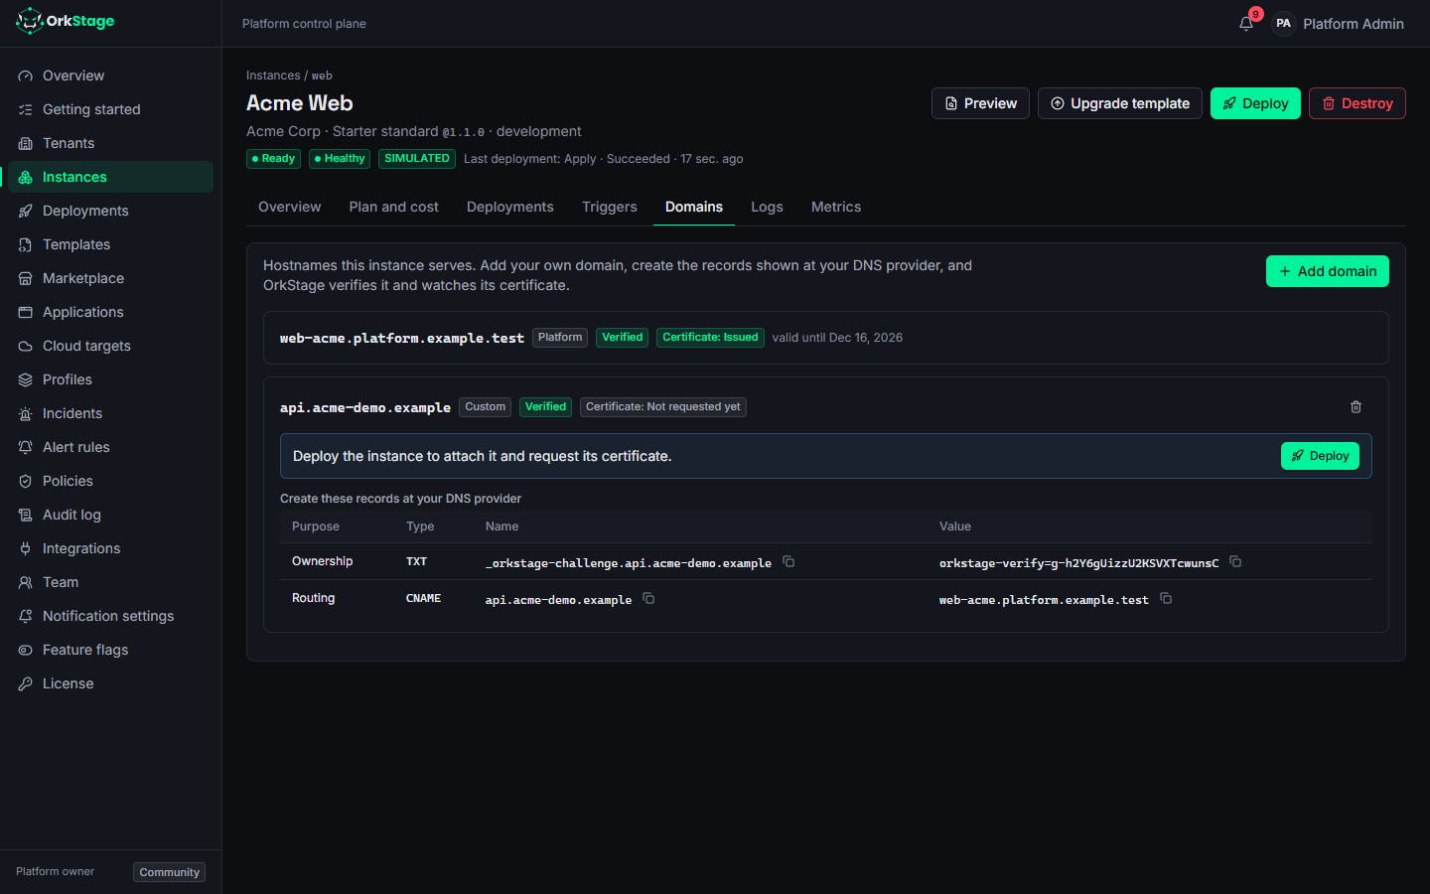This screenshot has height=894, width=1430.
Task: Open Applications in the sidebar
Action: coord(110,312)
